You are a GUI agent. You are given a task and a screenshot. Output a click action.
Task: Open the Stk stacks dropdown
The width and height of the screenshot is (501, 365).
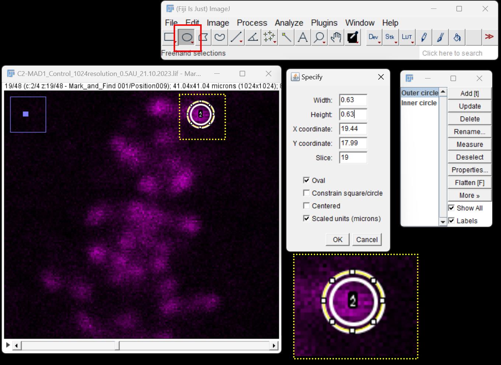[x=390, y=37]
